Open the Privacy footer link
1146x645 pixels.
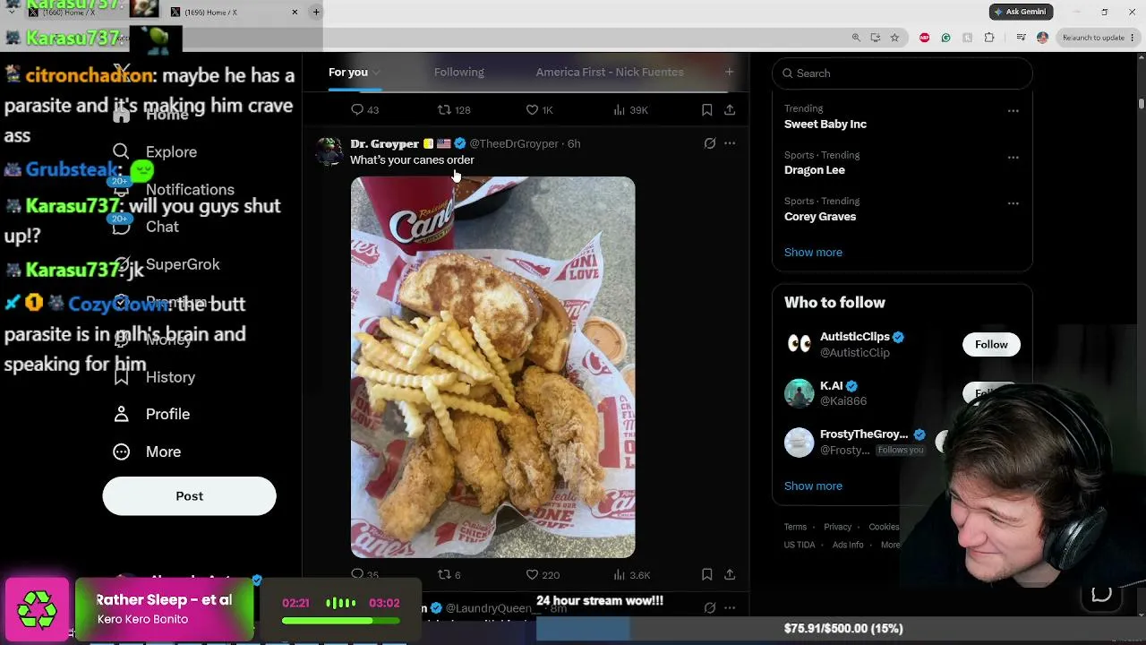click(837, 527)
